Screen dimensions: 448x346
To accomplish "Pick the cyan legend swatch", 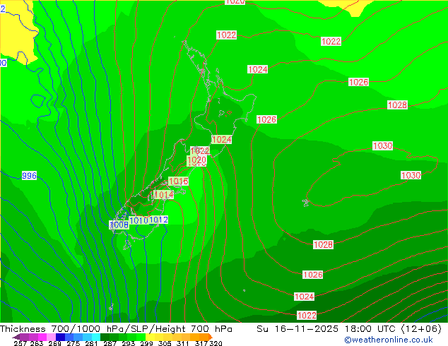I will pos(96,337).
